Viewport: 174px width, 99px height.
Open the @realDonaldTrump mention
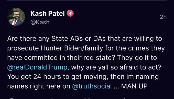(37, 67)
